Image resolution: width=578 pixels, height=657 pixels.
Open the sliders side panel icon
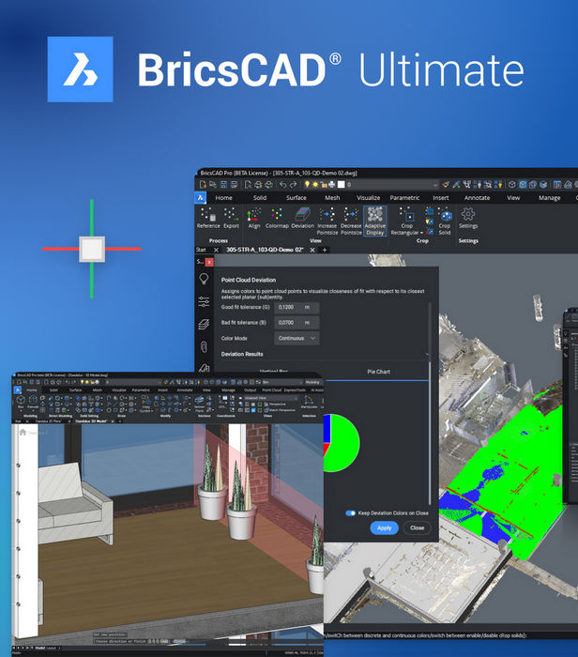pos(204,301)
